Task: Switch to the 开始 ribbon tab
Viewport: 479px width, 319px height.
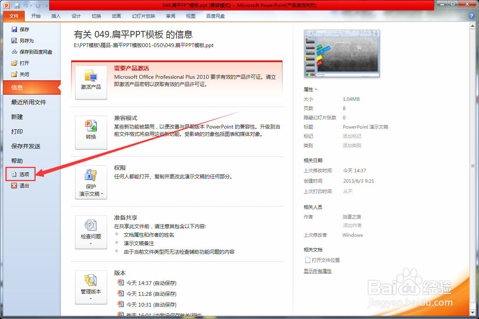Action: pyautogui.click(x=36, y=16)
